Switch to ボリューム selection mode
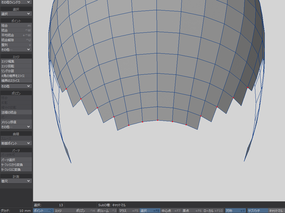285x213 pixels. pyautogui.click(x=106, y=211)
